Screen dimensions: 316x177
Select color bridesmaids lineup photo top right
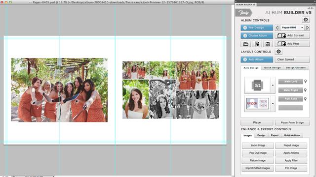(x=197, y=75)
